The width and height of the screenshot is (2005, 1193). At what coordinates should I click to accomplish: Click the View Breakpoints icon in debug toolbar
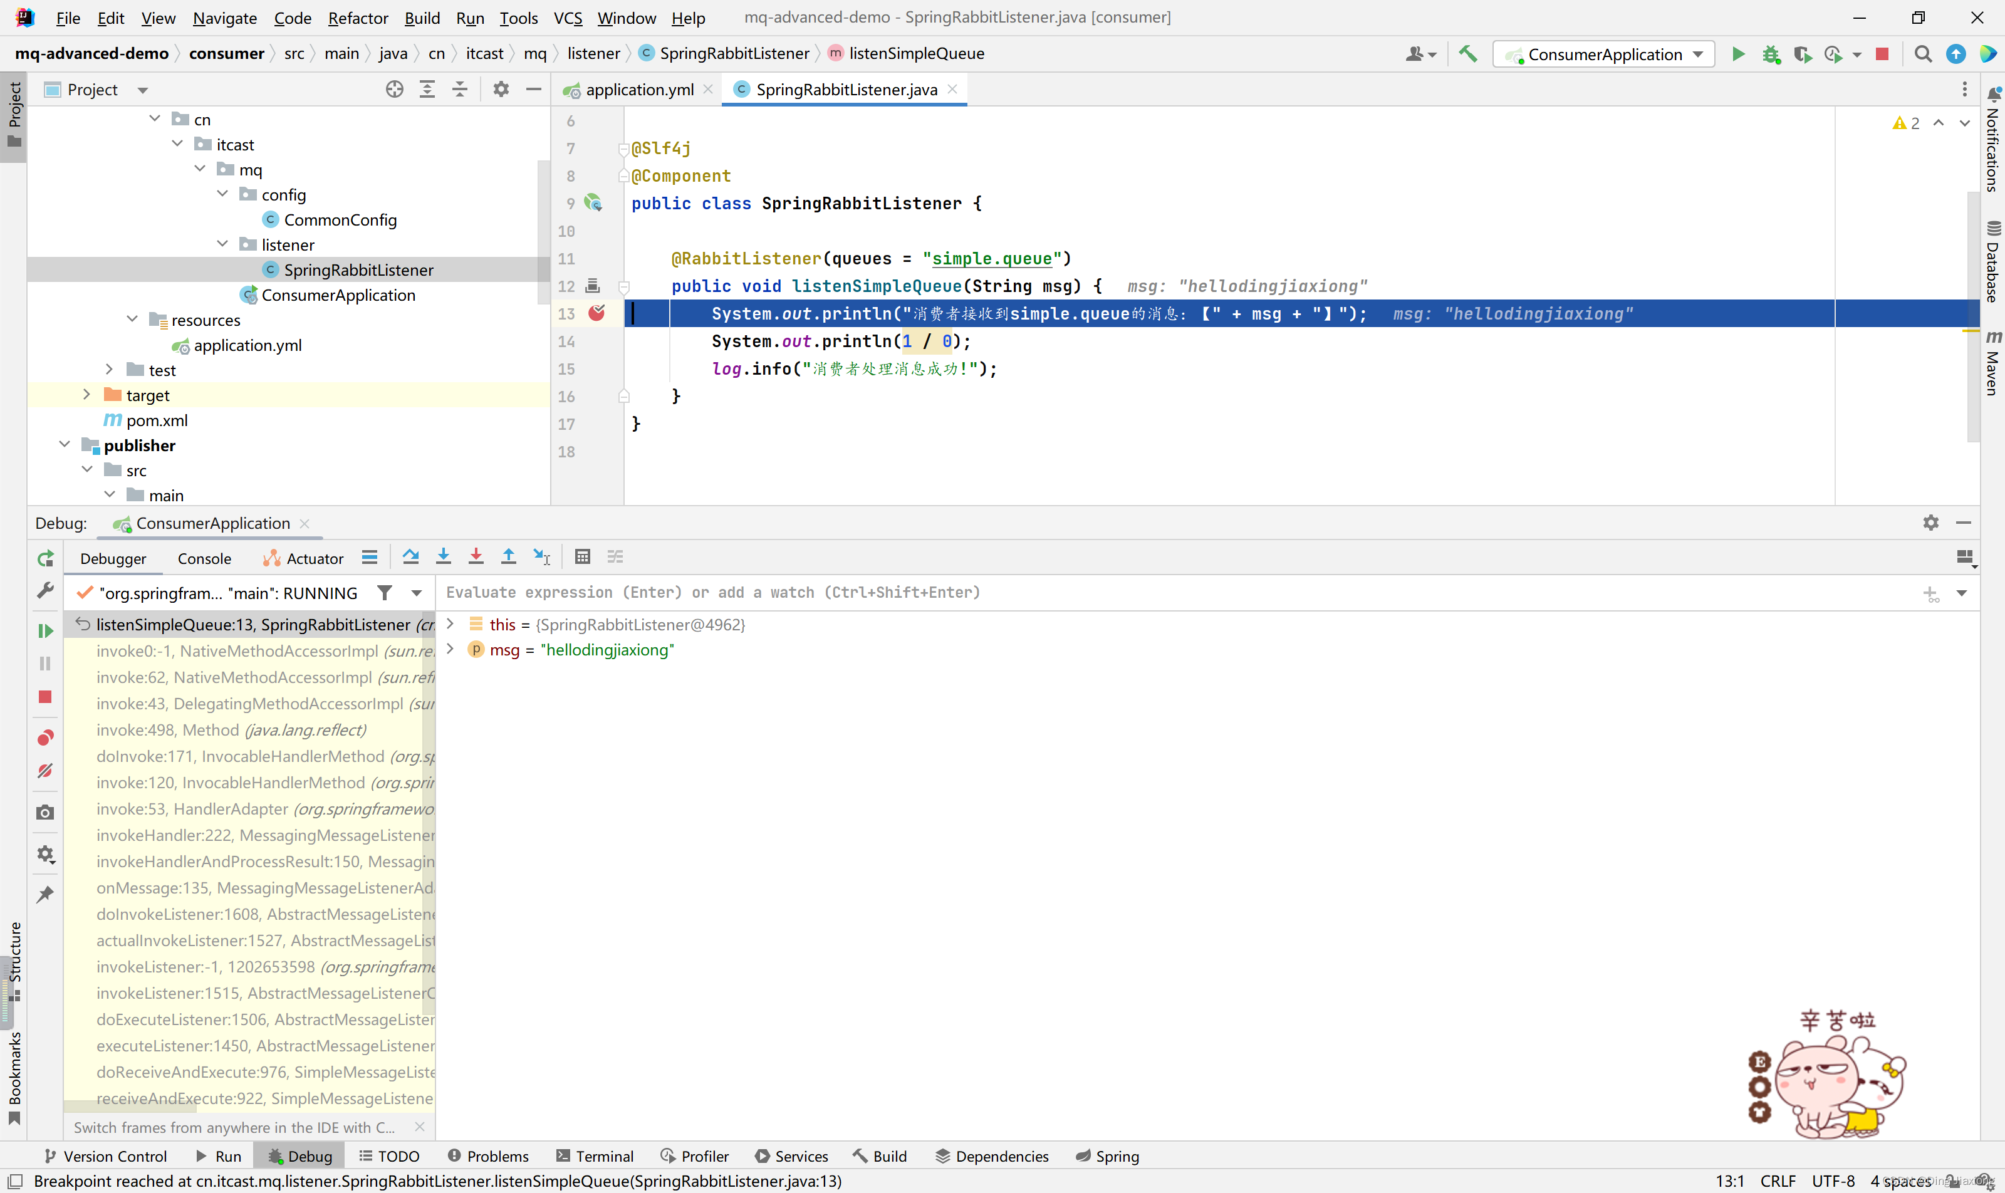tap(44, 737)
